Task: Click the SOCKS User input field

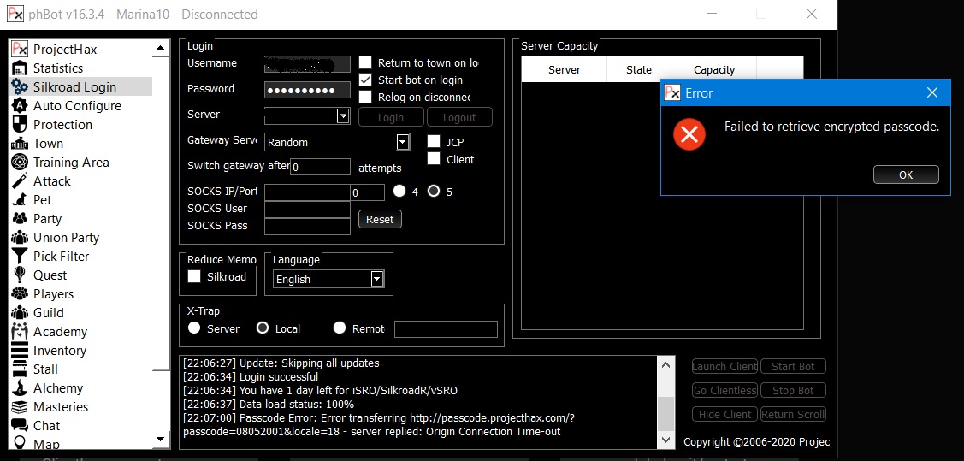Action: pos(307,210)
